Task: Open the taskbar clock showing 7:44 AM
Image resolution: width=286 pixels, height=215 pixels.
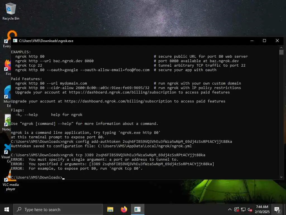Action: pyautogui.click(x=262, y=209)
